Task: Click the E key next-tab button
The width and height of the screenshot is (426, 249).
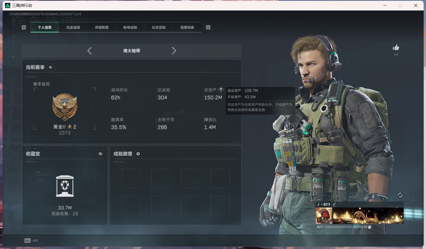Action: 208,27
